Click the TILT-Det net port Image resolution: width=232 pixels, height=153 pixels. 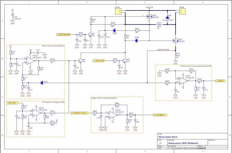point(12,103)
